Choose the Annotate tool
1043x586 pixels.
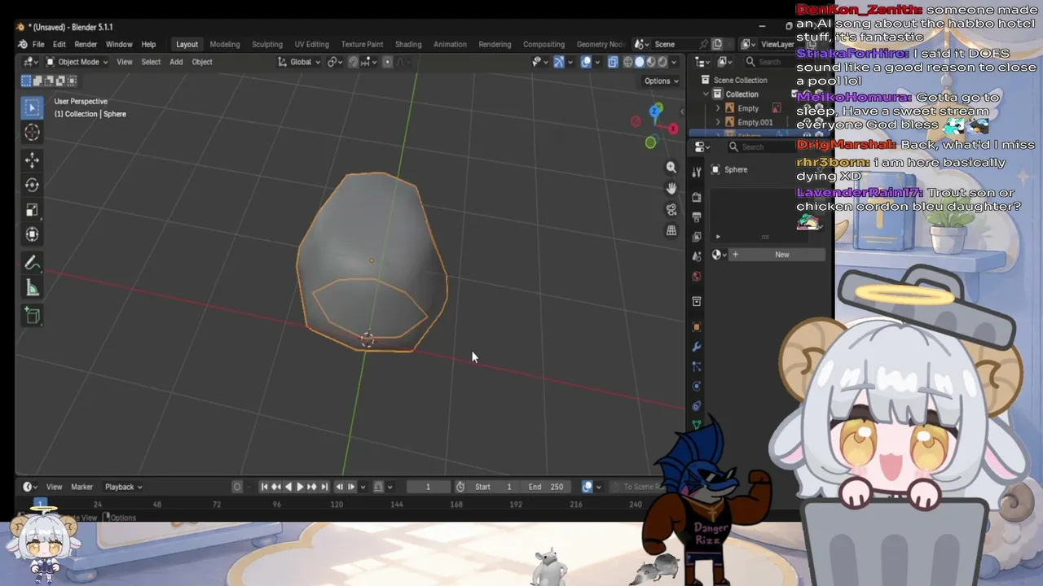pos(32,263)
